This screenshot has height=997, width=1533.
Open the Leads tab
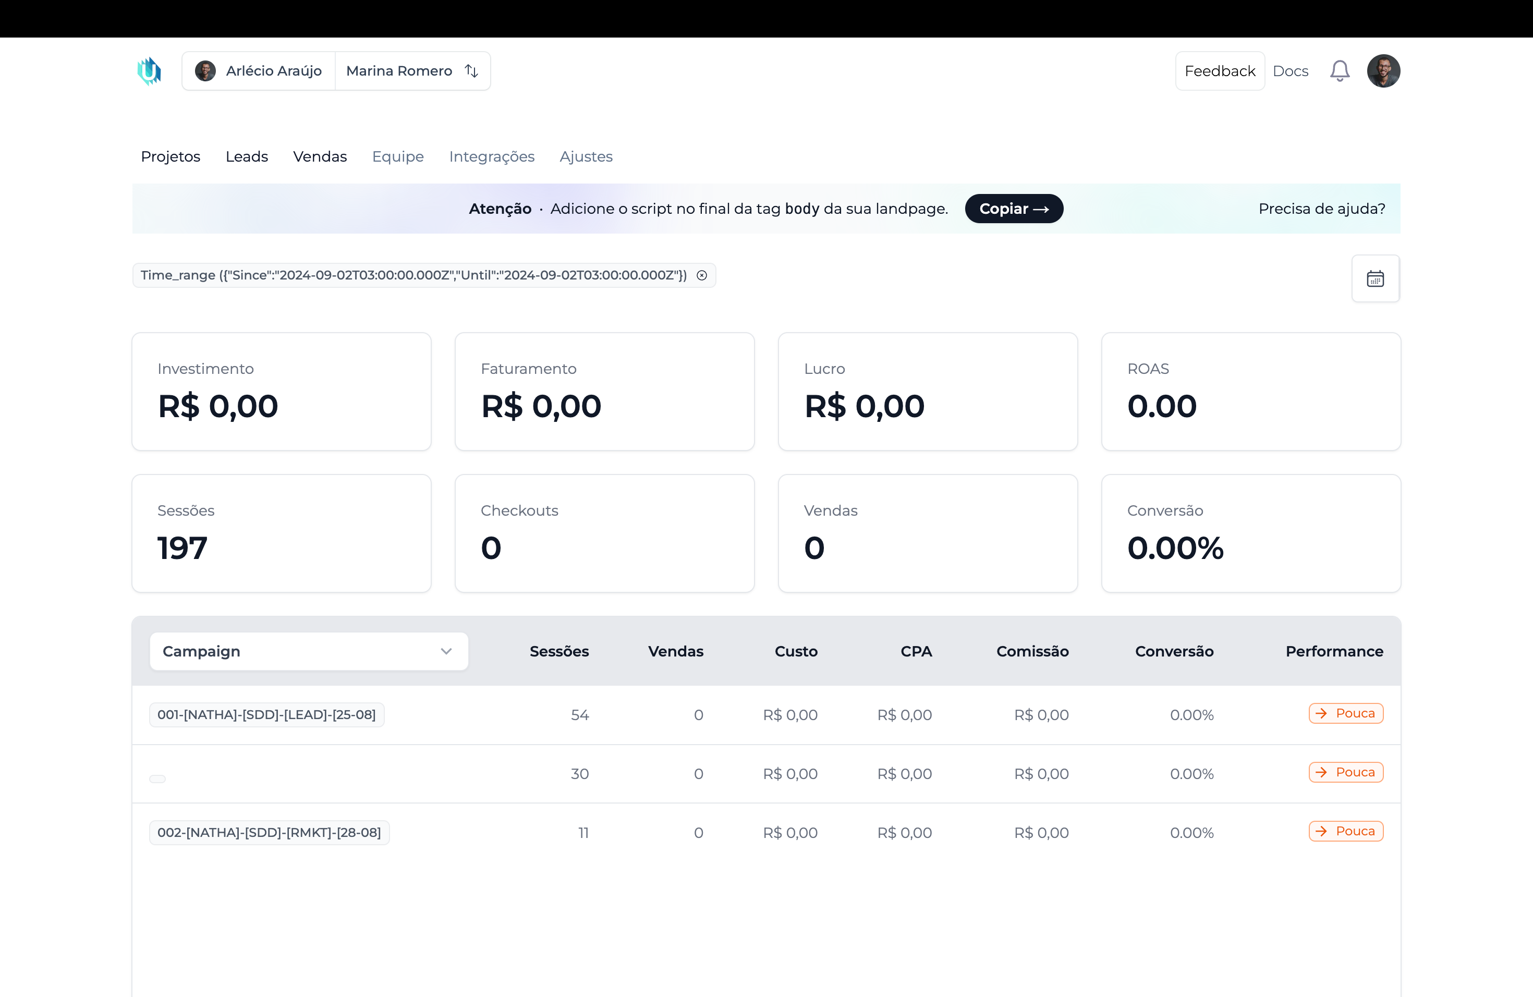click(x=247, y=156)
